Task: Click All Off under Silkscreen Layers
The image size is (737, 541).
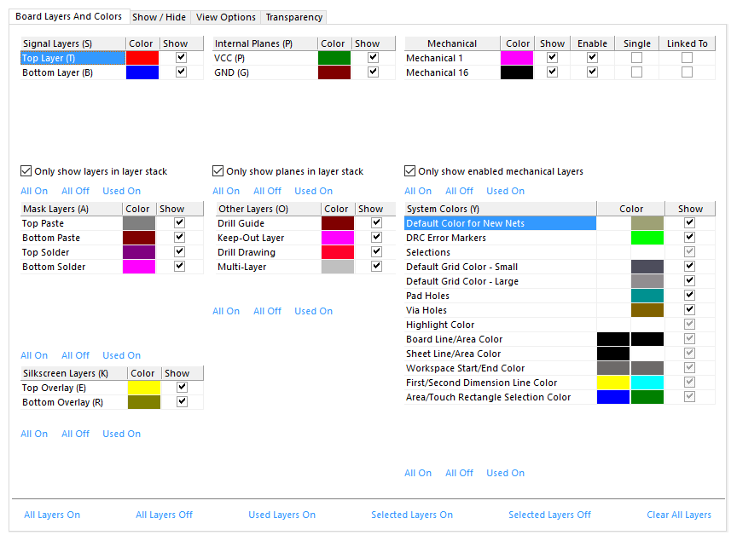Action: click(x=75, y=434)
